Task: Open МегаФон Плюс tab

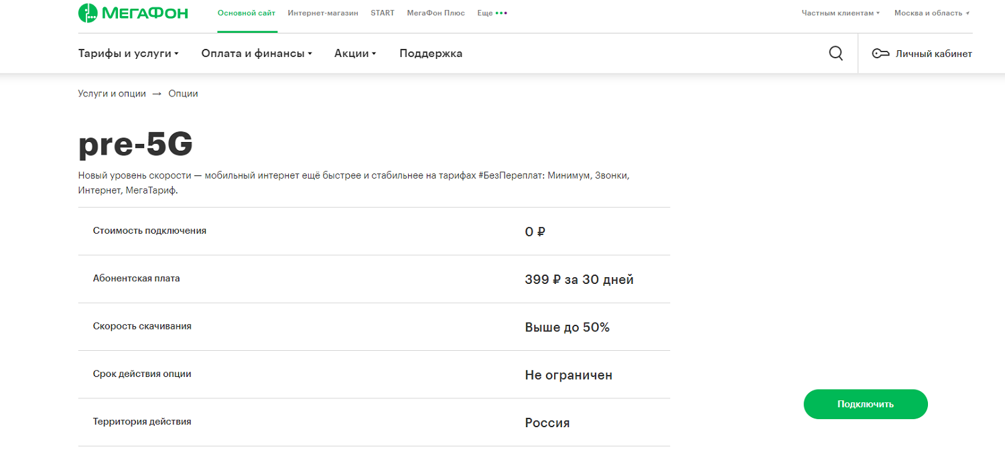Action: (435, 13)
